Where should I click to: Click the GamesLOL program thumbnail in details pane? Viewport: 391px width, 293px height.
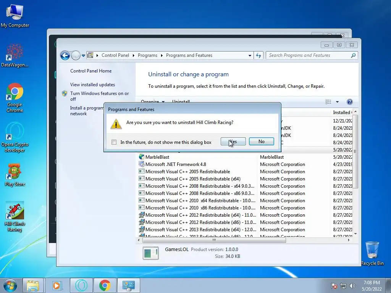click(x=150, y=253)
